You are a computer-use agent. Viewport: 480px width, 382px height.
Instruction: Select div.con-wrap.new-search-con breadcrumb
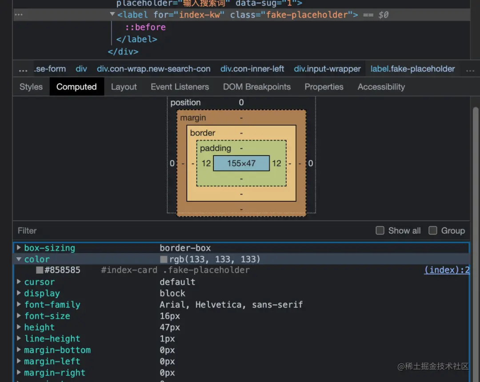tap(154, 69)
